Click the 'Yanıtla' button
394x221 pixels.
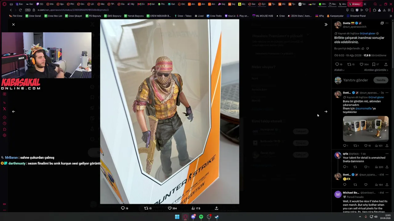381,80
